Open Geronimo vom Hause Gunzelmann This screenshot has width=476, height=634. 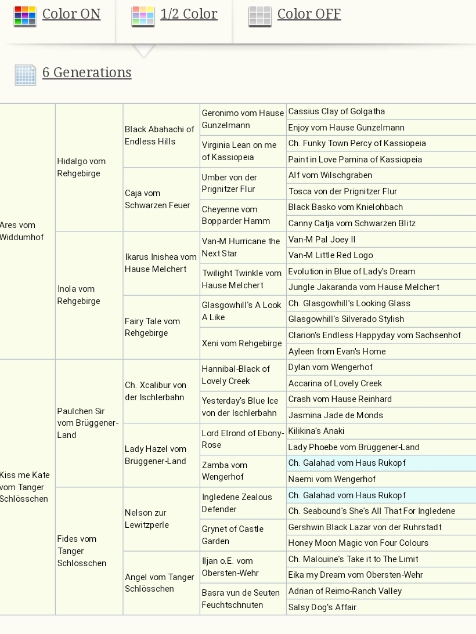point(243,119)
